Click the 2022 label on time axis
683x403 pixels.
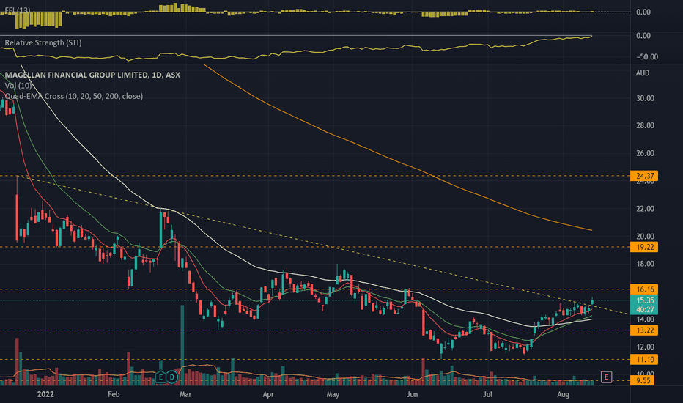click(45, 394)
